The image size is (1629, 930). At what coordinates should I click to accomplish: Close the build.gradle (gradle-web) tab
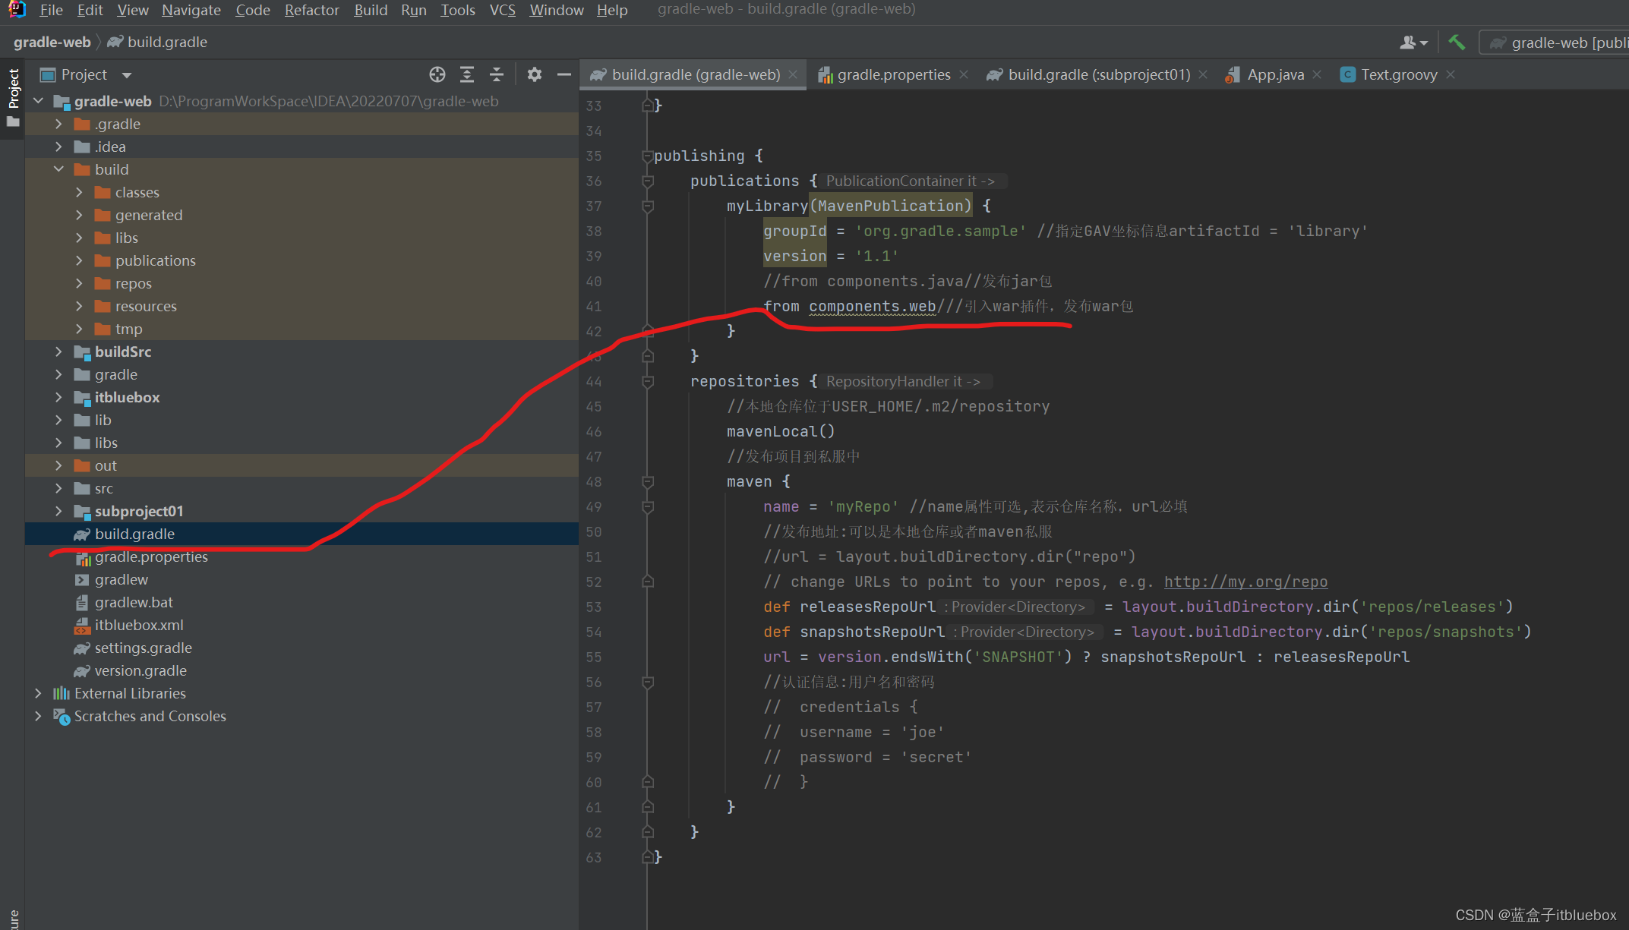click(793, 74)
